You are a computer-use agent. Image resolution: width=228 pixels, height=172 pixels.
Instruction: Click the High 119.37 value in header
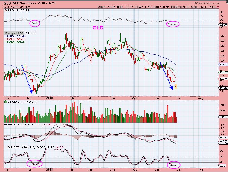click(125, 7)
